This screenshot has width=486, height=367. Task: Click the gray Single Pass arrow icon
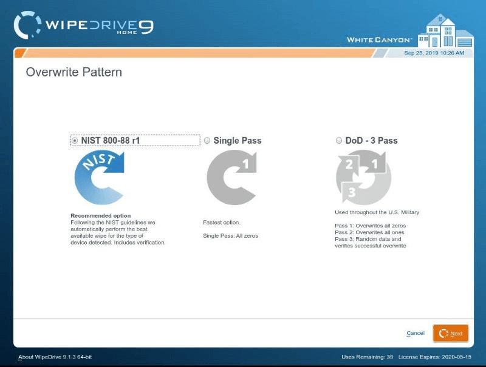coord(231,177)
